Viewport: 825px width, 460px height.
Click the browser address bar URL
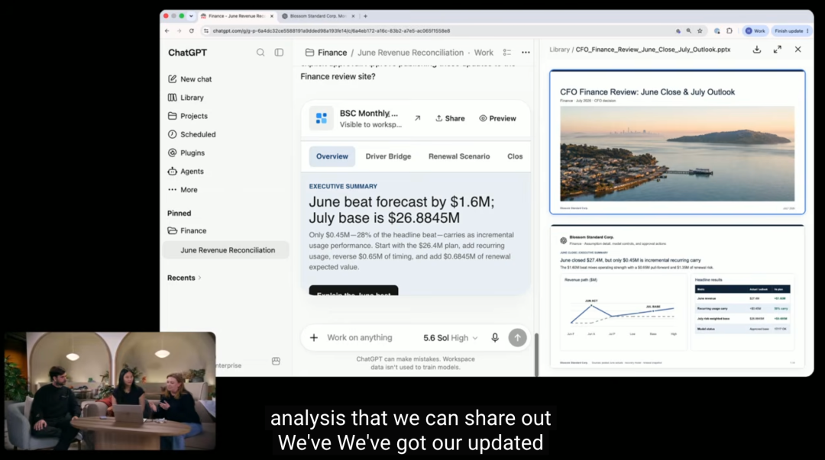click(x=331, y=31)
